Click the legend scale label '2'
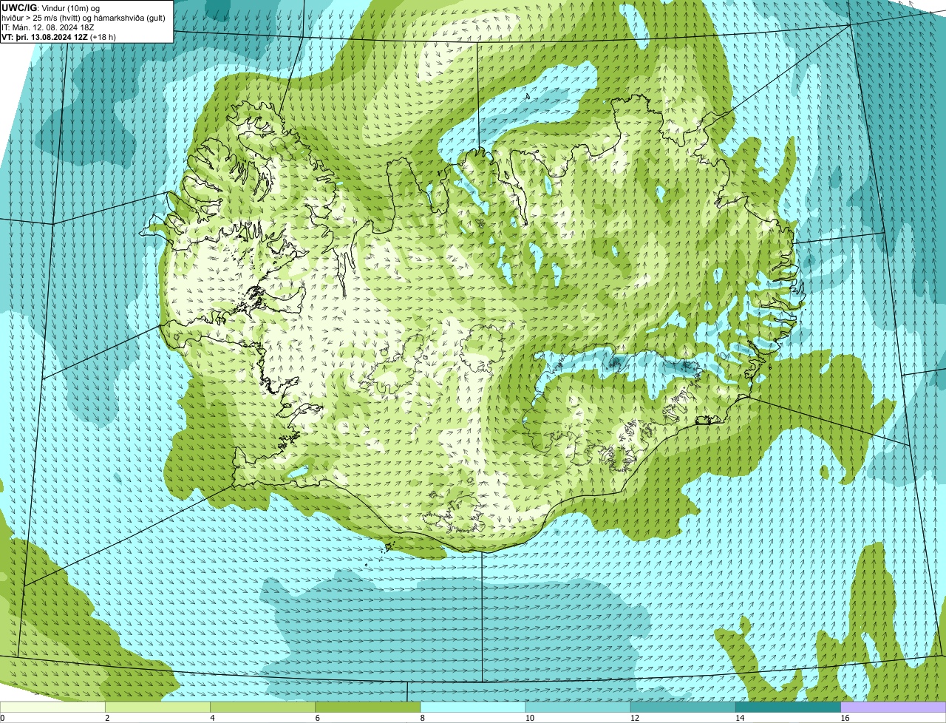The height and width of the screenshot is (723, 946). click(107, 718)
